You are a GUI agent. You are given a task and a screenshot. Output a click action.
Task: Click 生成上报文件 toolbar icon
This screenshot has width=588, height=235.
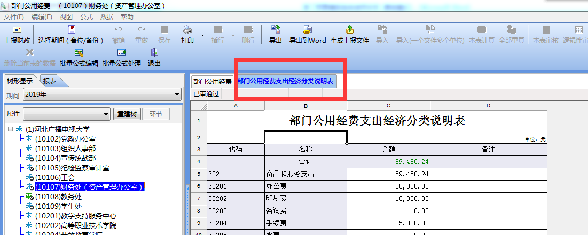tap(350, 30)
